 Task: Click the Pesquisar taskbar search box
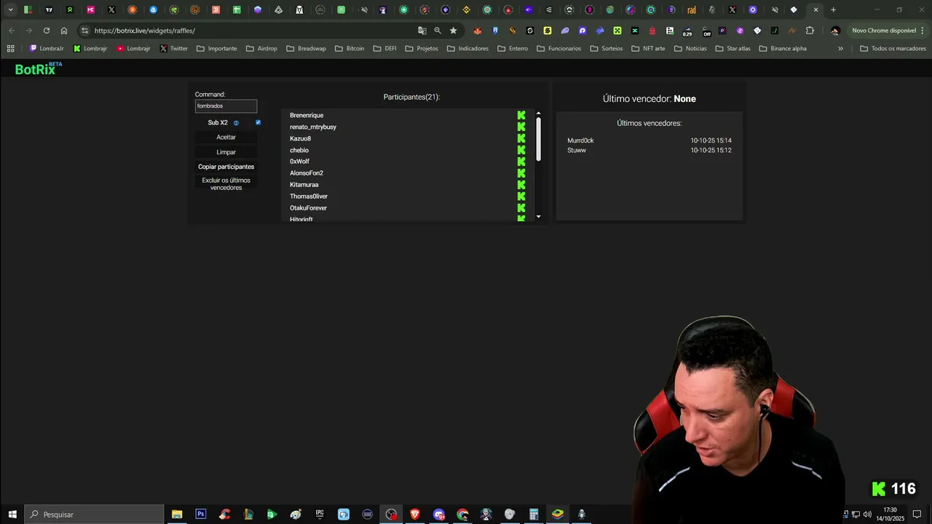[x=95, y=515]
